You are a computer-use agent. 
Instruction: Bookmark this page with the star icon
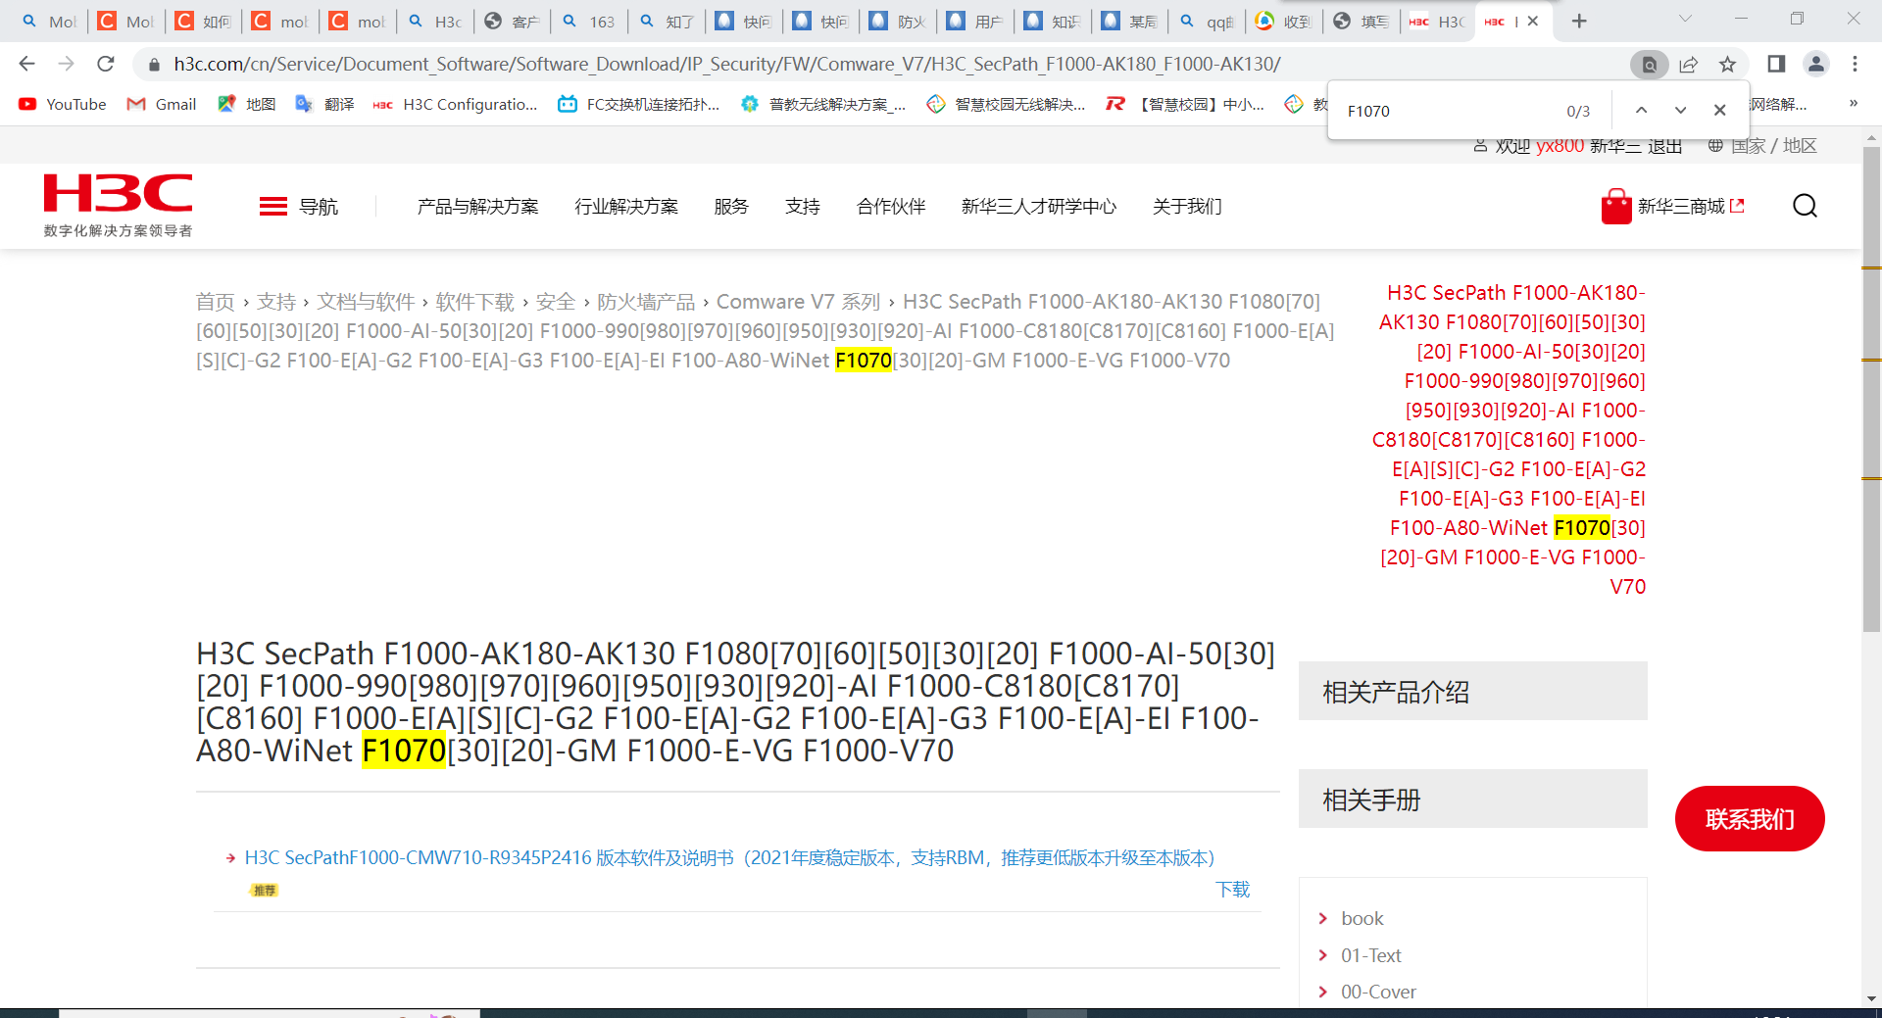point(1727,65)
